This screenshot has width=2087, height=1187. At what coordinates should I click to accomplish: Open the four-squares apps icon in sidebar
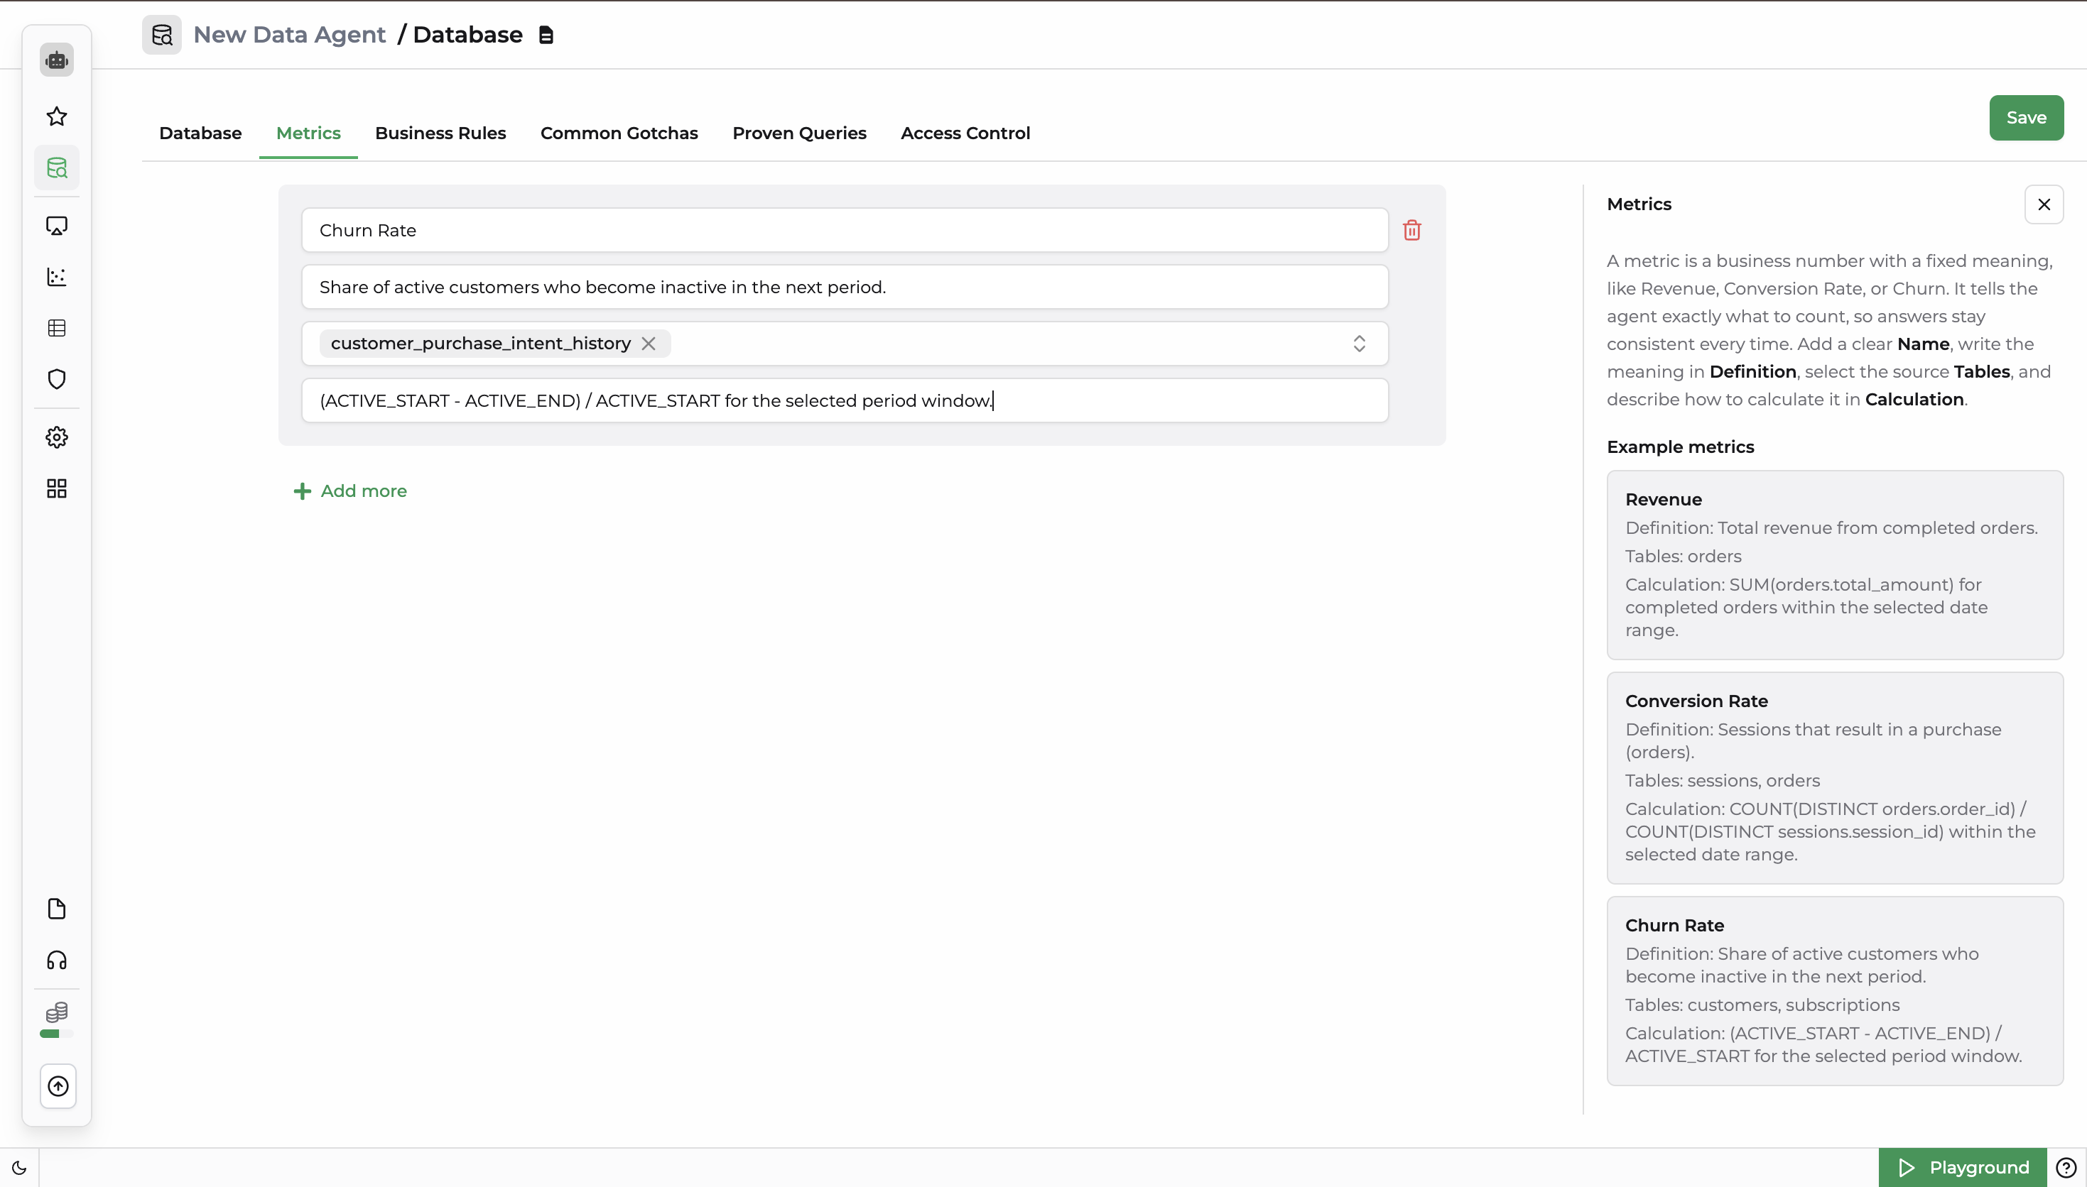click(57, 489)
